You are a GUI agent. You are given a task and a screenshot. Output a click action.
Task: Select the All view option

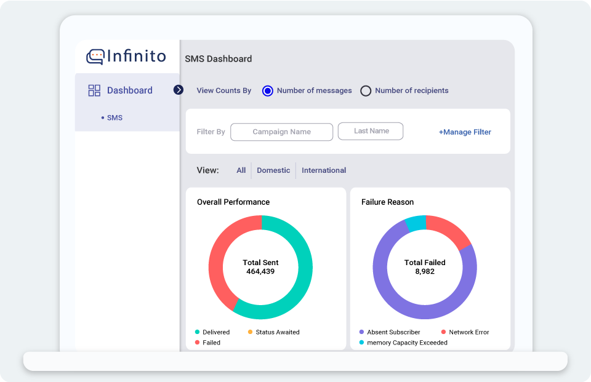coord(241,170)
